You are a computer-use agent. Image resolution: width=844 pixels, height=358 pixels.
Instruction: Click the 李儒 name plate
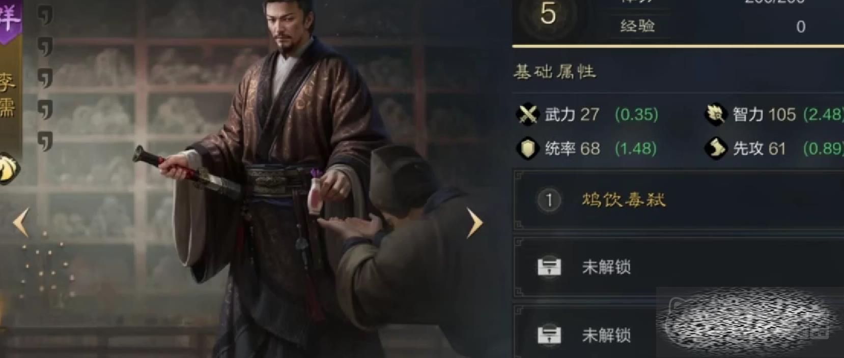8,94
